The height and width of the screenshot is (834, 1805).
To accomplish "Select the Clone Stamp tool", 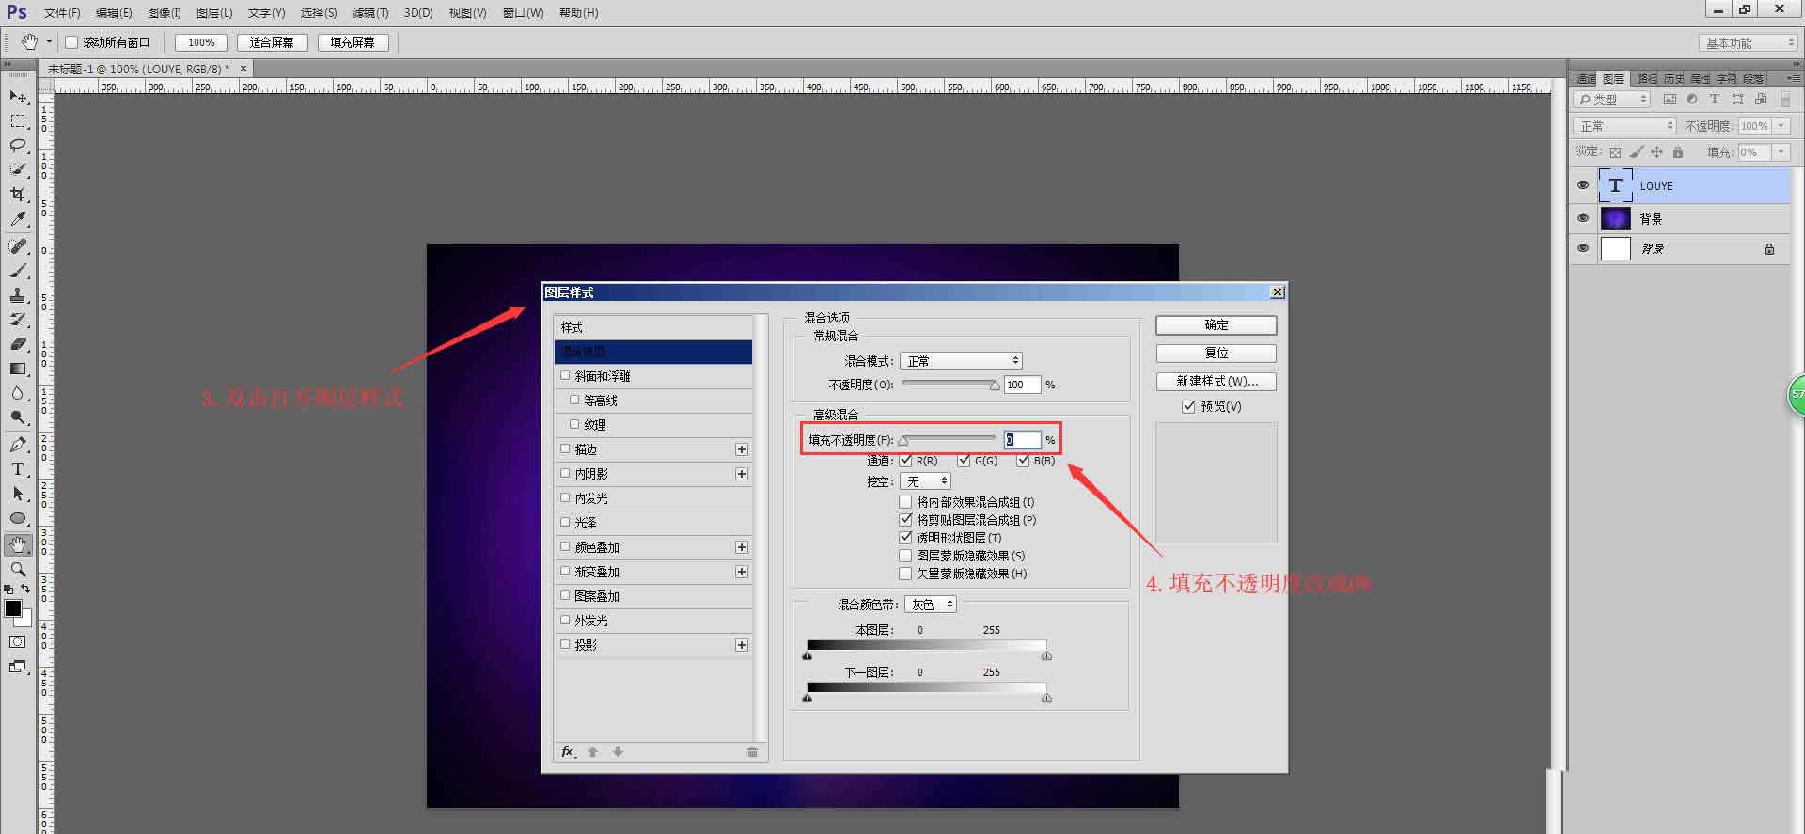I will (18, 295).
